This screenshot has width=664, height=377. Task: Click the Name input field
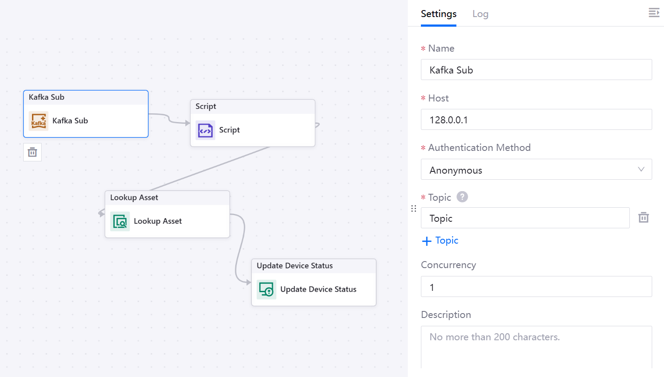click(536, 70)
